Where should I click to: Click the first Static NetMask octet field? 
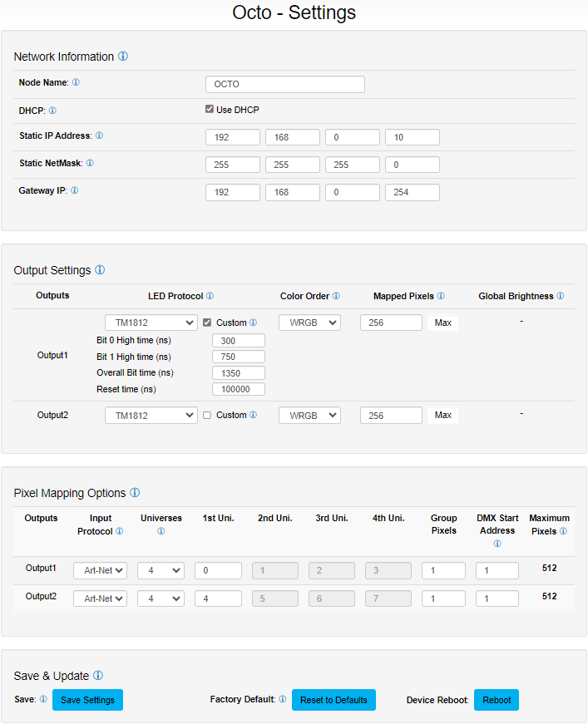point(233,165)
